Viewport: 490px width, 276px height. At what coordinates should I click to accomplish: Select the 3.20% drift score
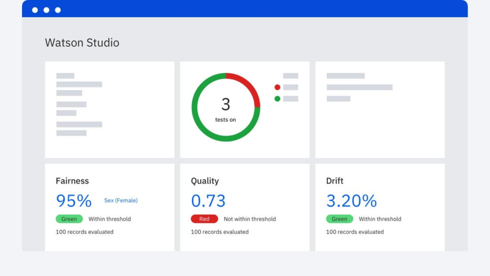(352, 201)
